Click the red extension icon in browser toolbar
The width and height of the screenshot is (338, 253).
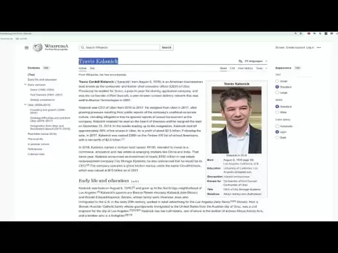pyautogui.click(x=308, y=34)
